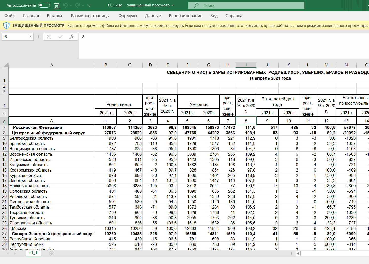Click the horizontal scrollbar left arrow
Viewport: 369px width, 264px height.
click(x=298, y=253)
